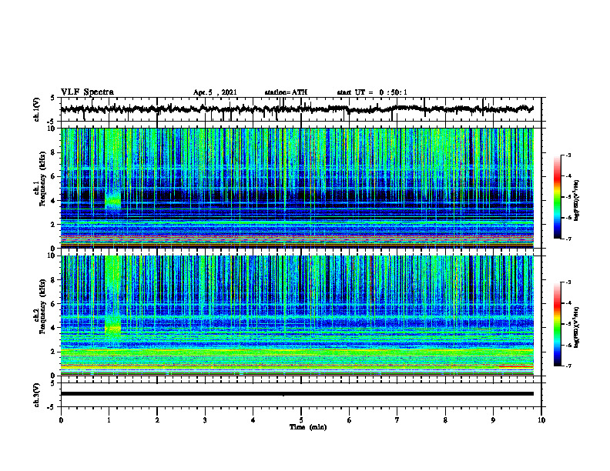The image size is (610, 471).
Task: Click the bright 4 kHz burst in ch.2 spectrogram
Action: pos(112,328)
